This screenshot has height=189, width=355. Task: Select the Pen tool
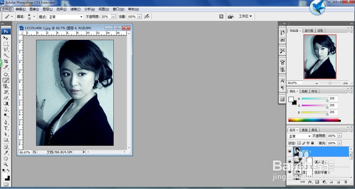pyautogui.click(x=6, y=123)
